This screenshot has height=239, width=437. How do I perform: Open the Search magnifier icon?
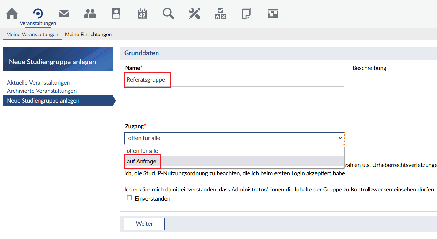tap(168, 14)
